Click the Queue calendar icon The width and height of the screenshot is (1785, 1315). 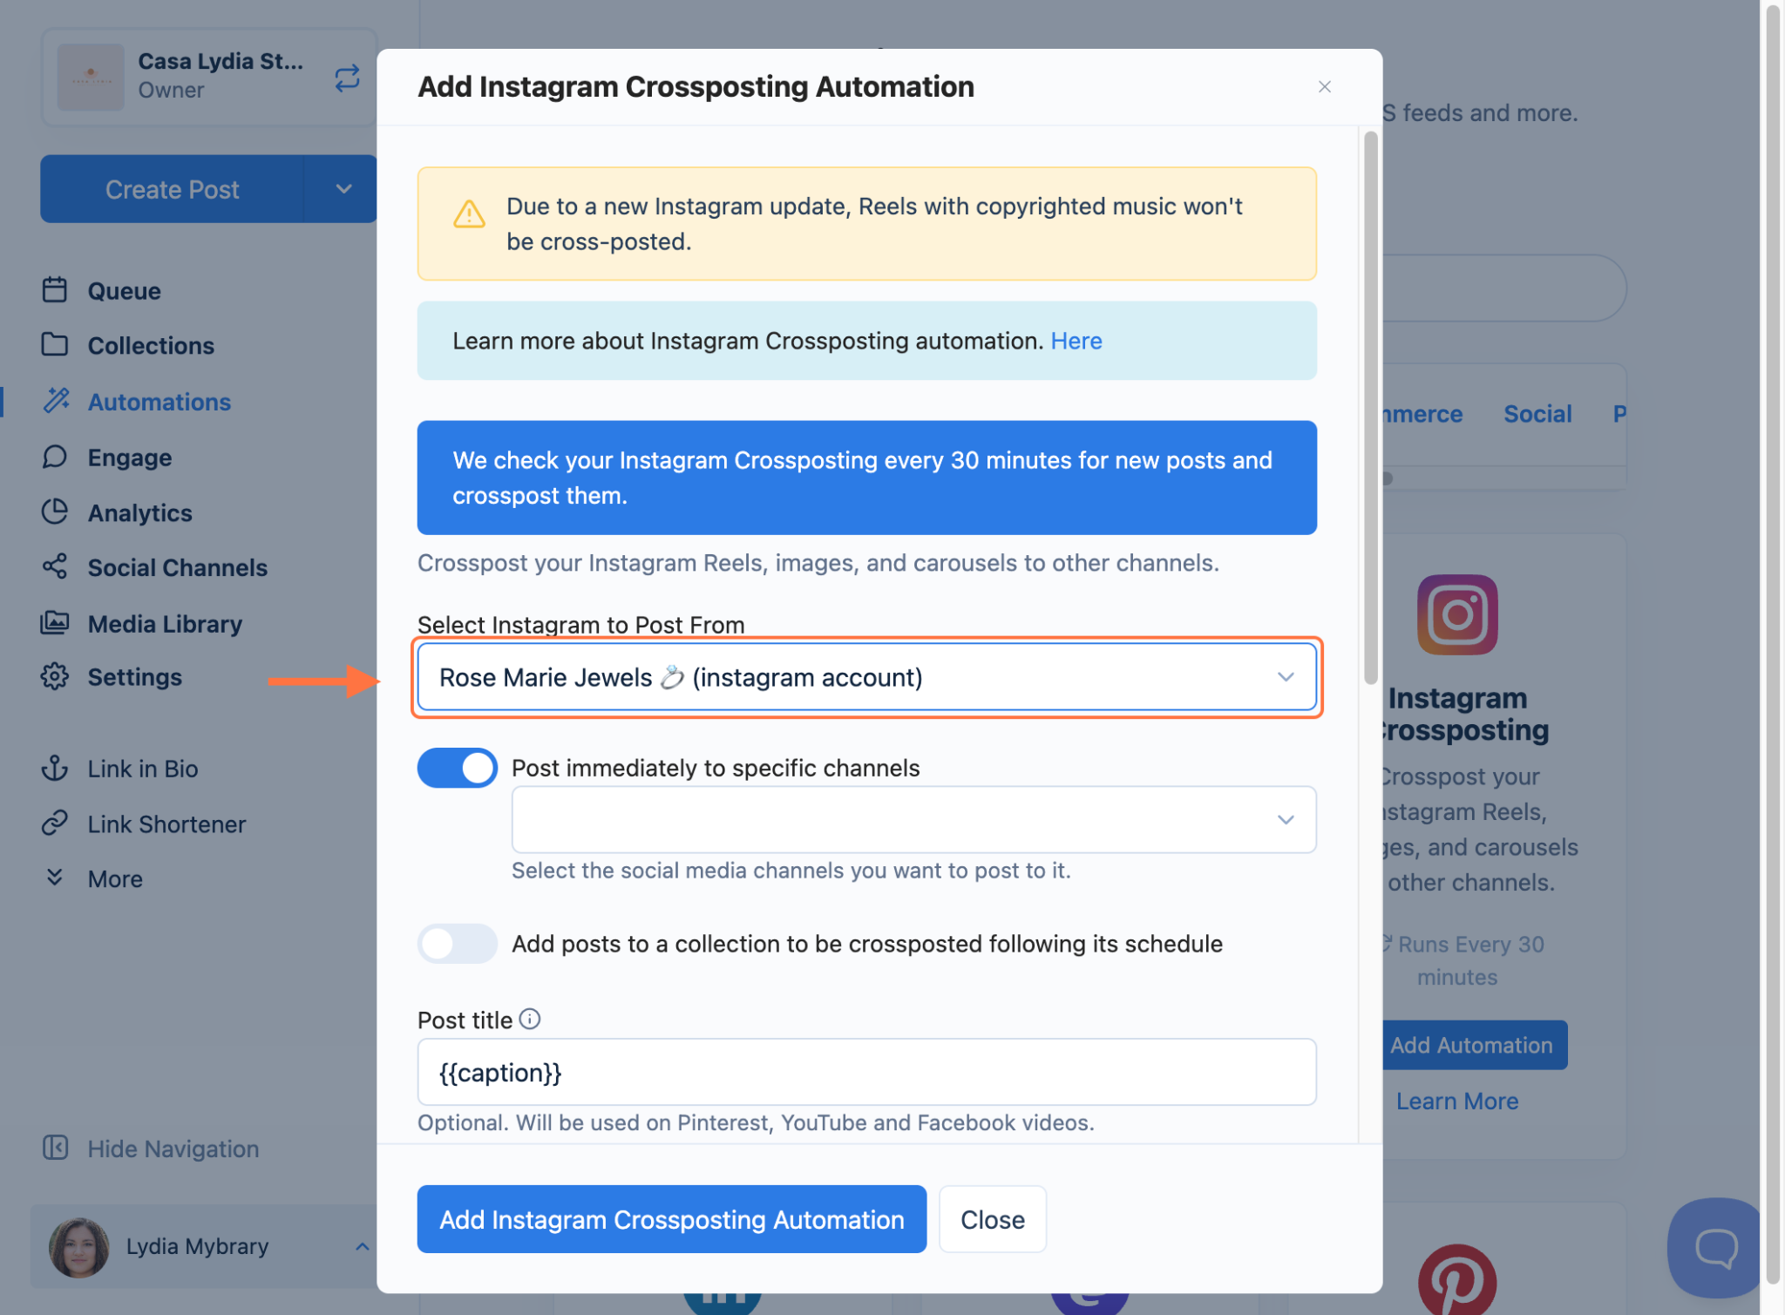pyautogui.click(x=54, y=290)
